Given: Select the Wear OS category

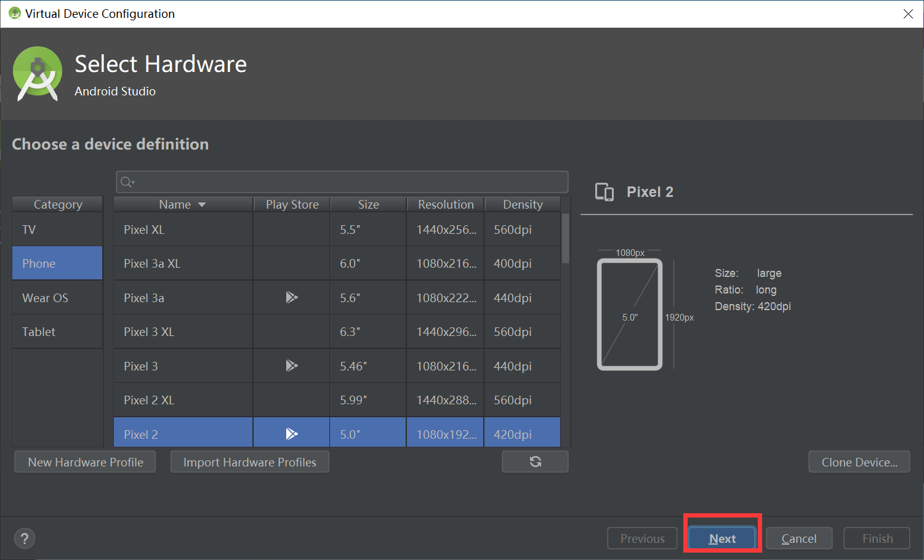Looking at the screenshot, I should point(57,298).
